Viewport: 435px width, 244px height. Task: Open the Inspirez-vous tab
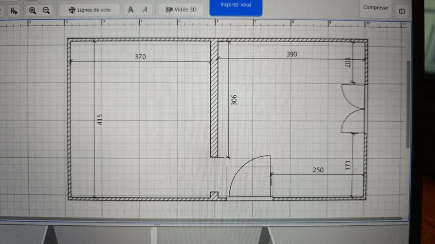pos(236,6)
